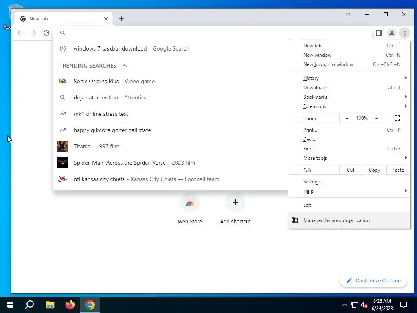Click the three-dot Chrome menu icon
The height and width of the screenshot is (313, 417).
coord(405,33)
